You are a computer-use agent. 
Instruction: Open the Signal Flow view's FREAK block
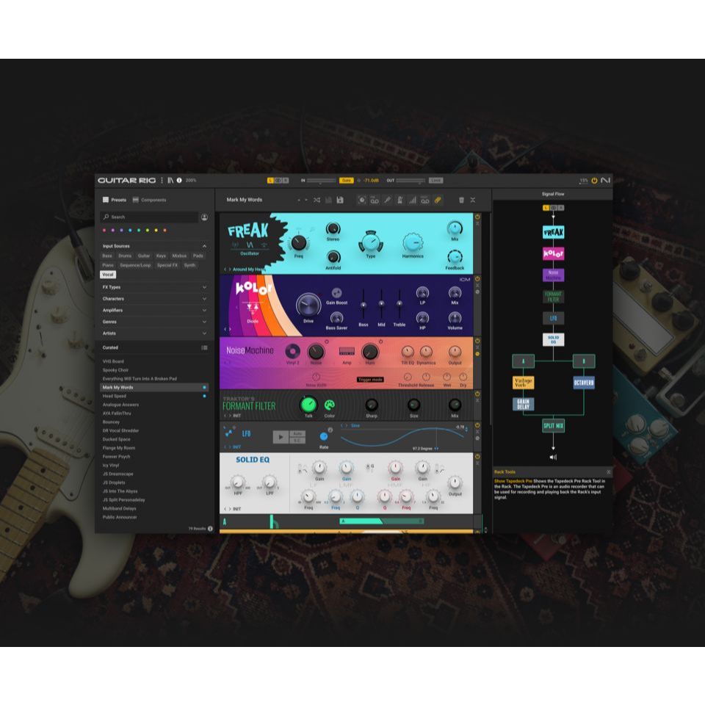(x=553, y=231)
